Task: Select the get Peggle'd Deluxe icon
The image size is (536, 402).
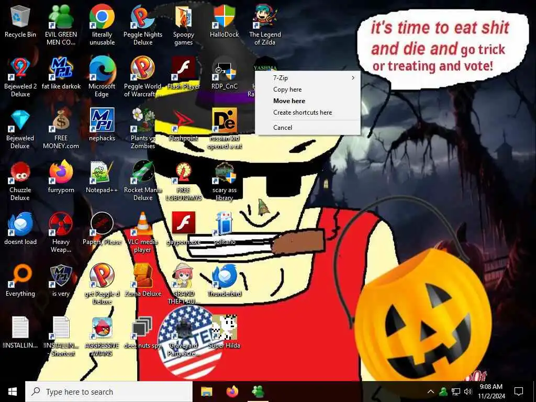Action: pyautogui.click(x=102, y=276)
